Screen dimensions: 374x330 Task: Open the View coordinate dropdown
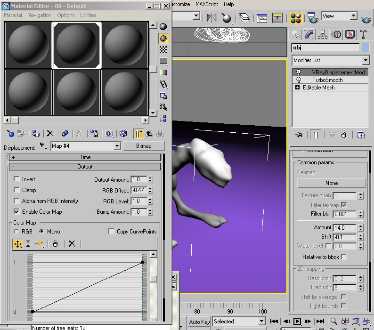[354, 16]
